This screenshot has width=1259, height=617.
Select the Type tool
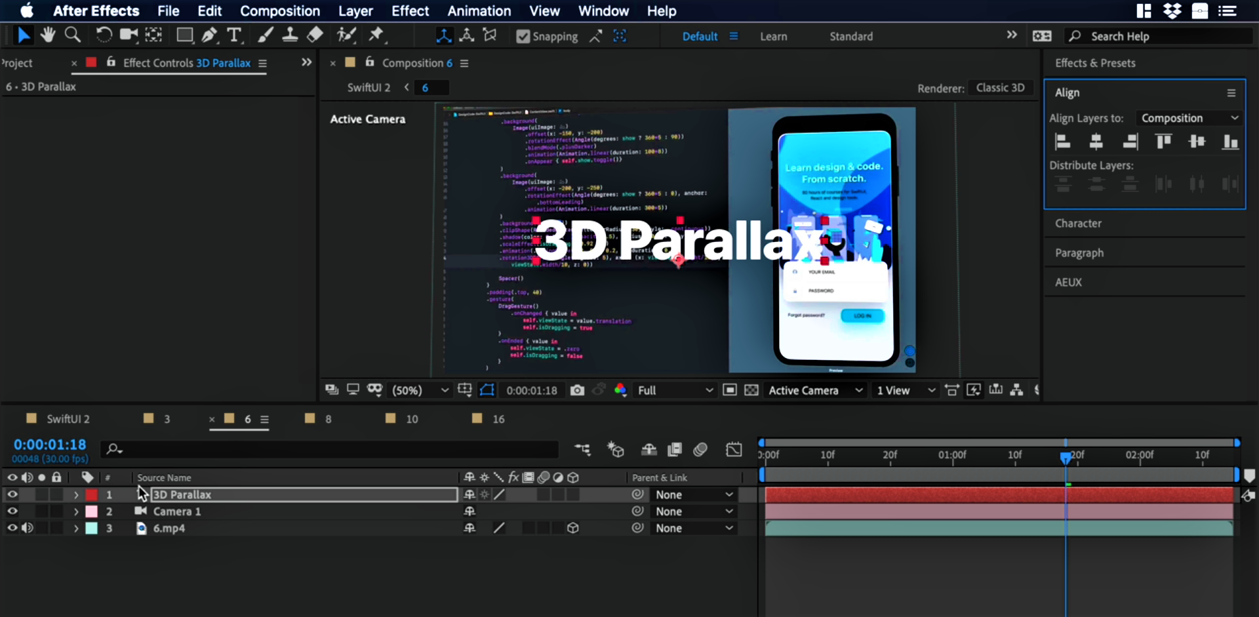coord(234,35)
